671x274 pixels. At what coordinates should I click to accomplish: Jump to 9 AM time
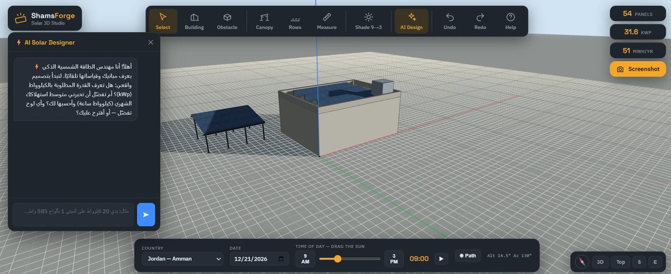305,258
